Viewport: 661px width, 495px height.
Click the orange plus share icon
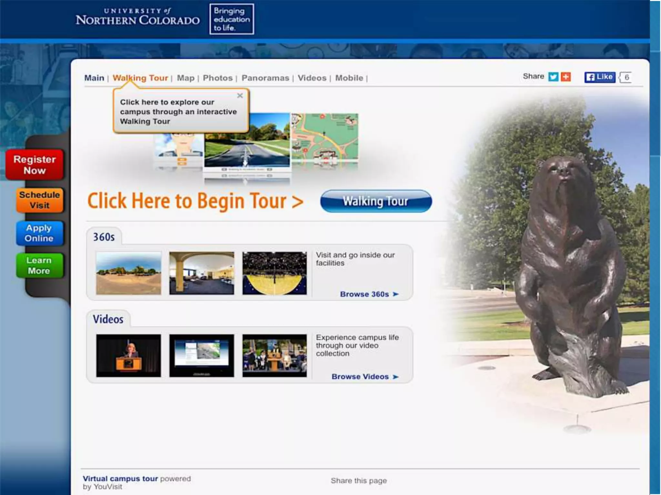566,77
